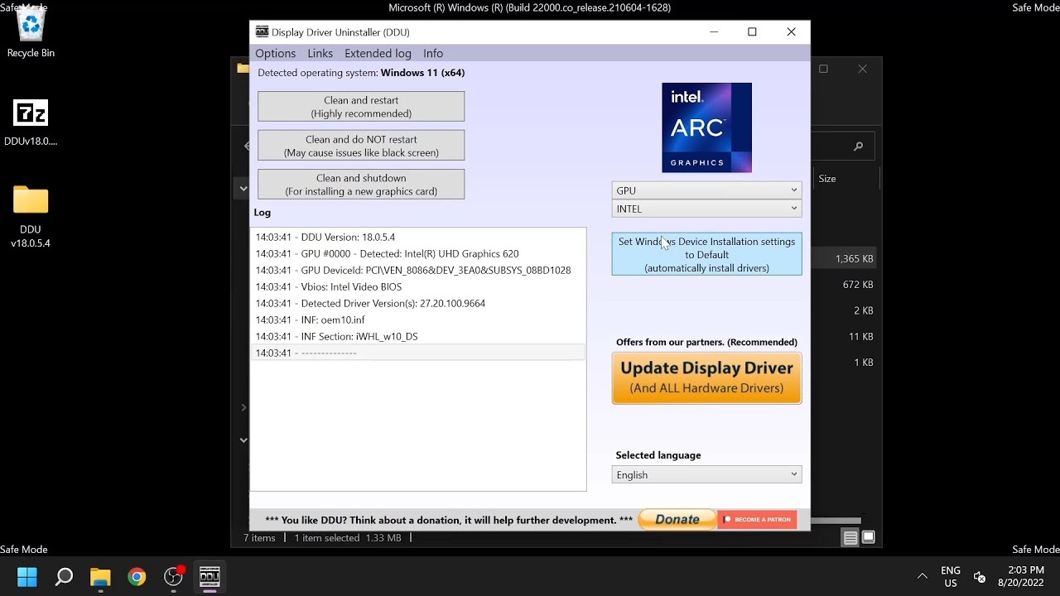Open File Explorer from the taskbar
1060x596 pixels.
point(100,577)
